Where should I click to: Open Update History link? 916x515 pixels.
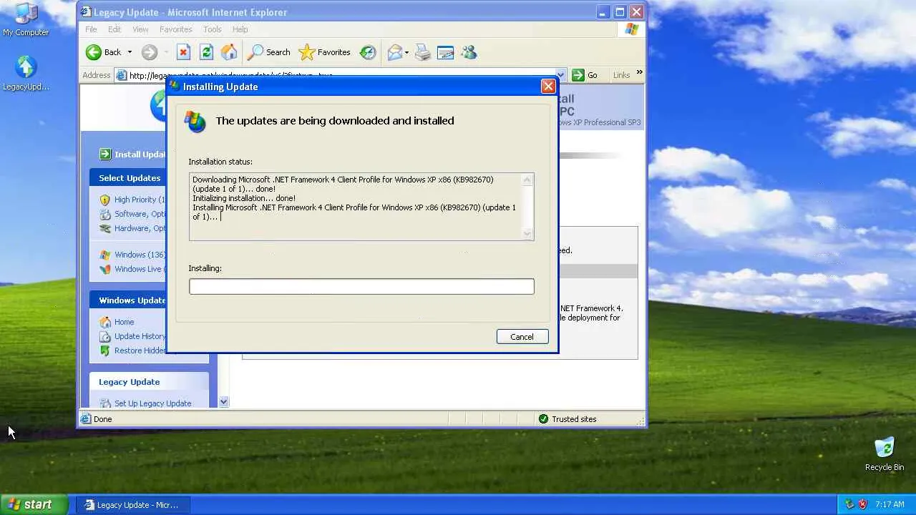140,336
